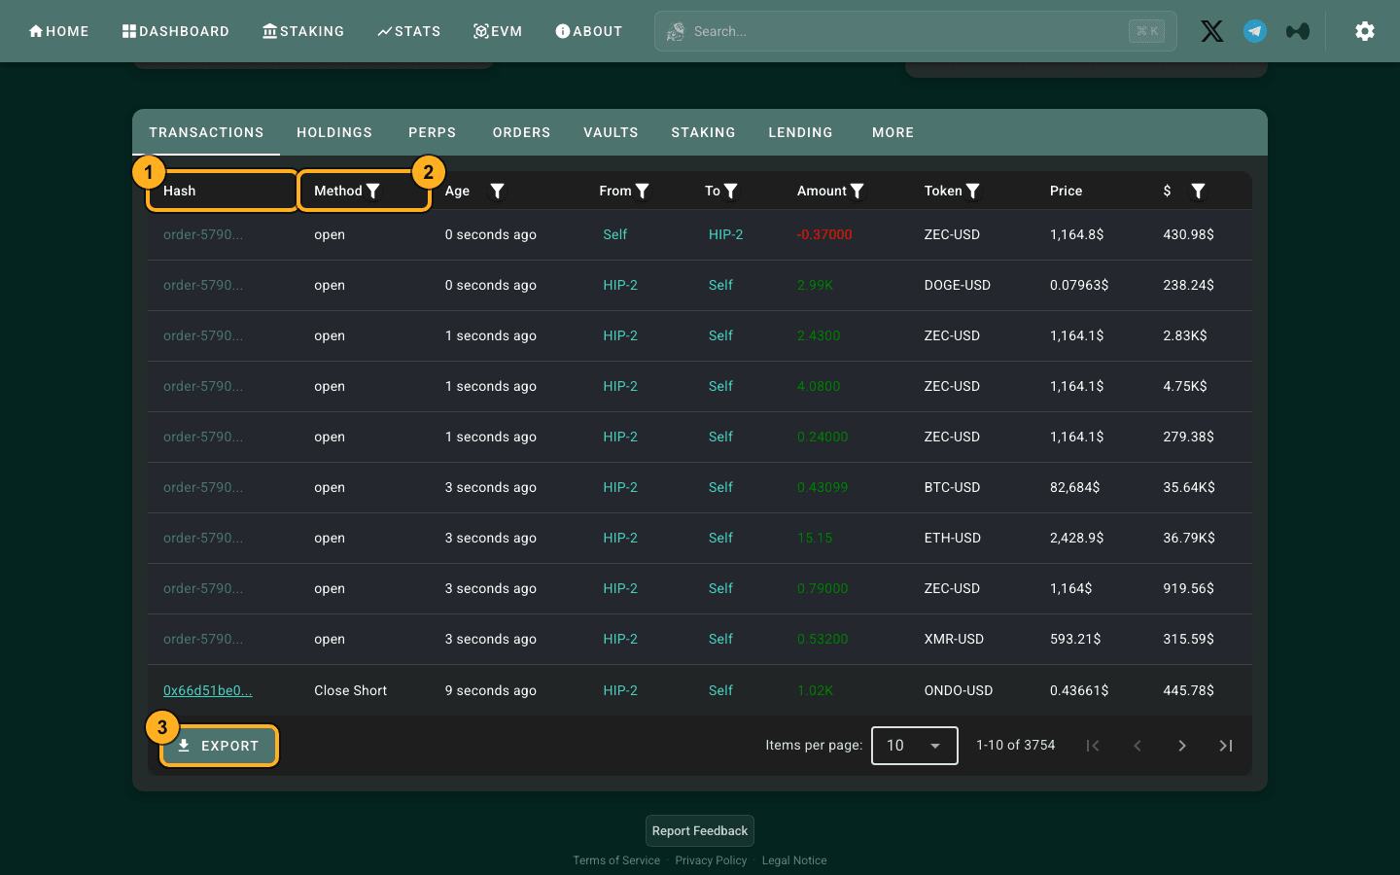Screen dimensions: 1400x875
Task: Jump to the first page of transactions
Action: click(1093, 746)
